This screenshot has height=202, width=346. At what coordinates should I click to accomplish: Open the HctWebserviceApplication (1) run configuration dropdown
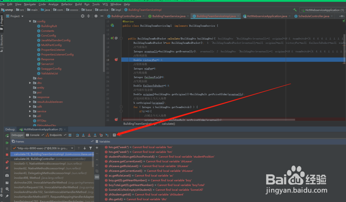pos(322,10)
